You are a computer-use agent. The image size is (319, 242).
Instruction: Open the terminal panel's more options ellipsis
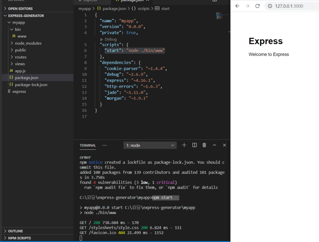tap(104, 146)
